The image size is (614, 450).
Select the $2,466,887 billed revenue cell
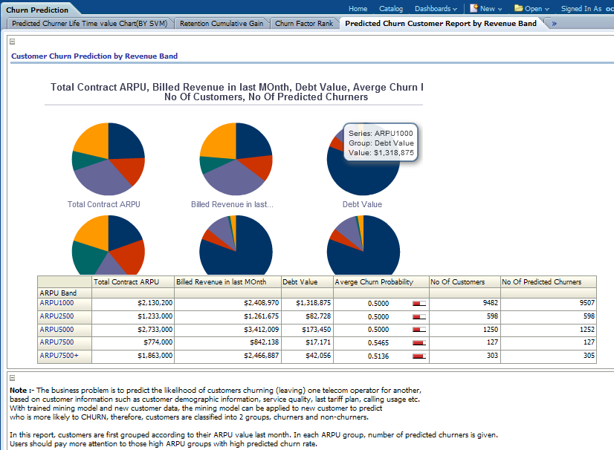point(228,355)
